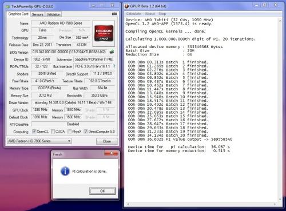Click the GPUPI scroll down arrow
286x211 pixels.
tap(280, 199)
